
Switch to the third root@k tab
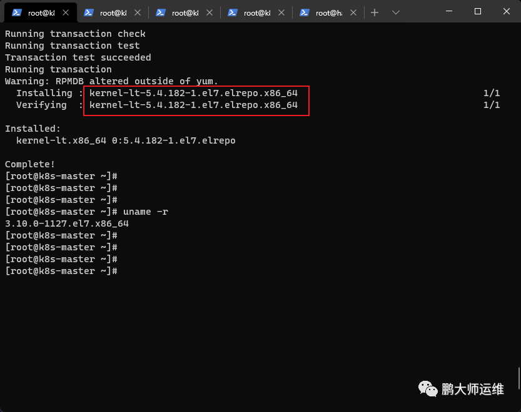[x=185, y=12]
